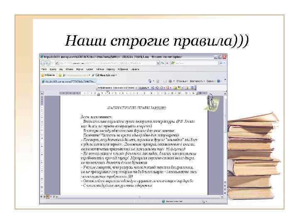Click the red Stop loading icon
Viewport: 299px width, 224px height.
pos(167,63)
